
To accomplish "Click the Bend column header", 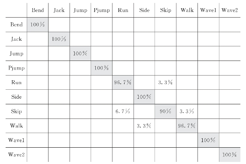I will point(38,10).
